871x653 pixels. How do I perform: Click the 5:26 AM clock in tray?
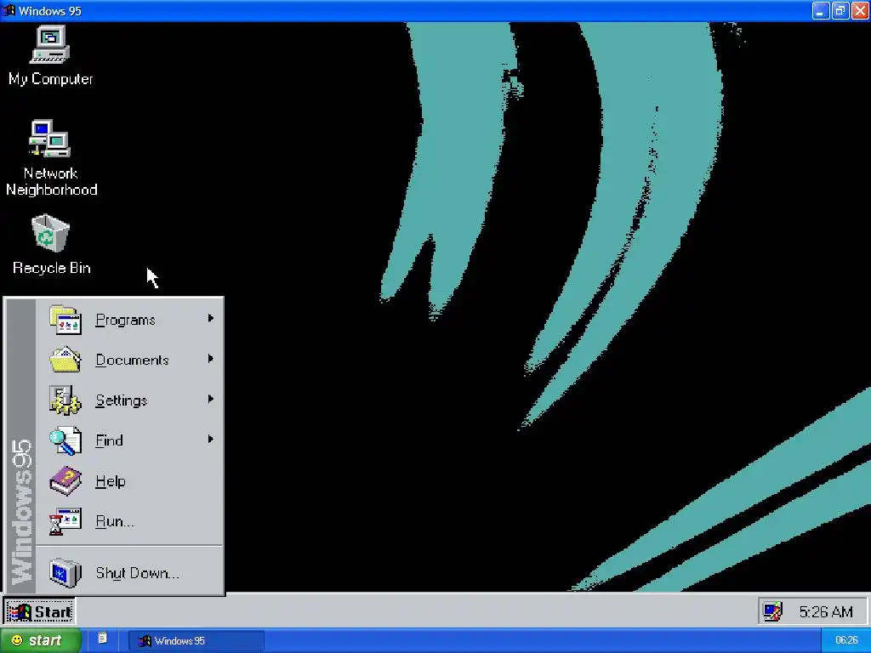(825, 612)
